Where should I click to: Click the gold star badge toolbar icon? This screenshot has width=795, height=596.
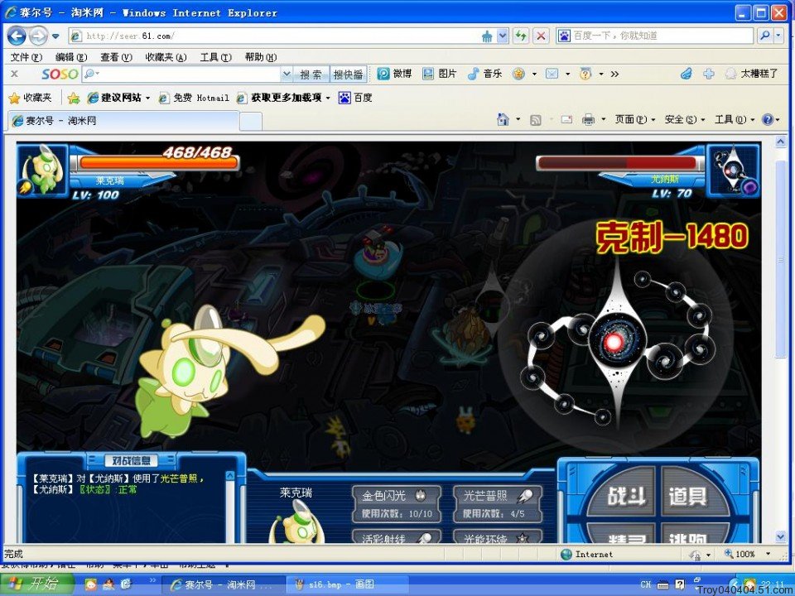(518, 74)
